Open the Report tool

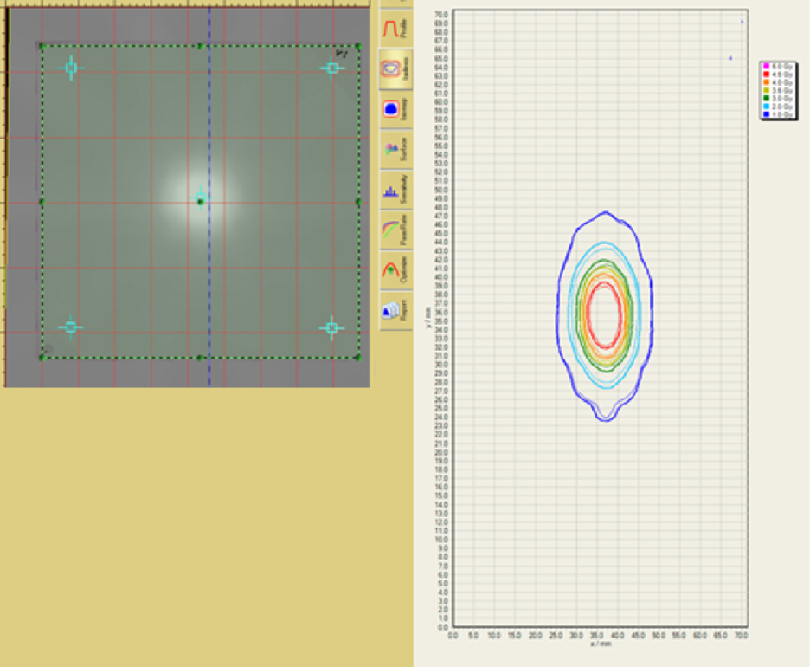[395, 310]
